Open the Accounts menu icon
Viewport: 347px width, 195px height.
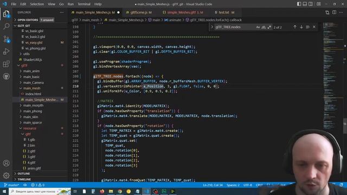point(6,163)
